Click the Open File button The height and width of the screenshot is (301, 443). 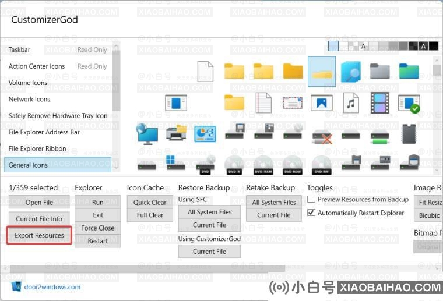coord(39,202)
